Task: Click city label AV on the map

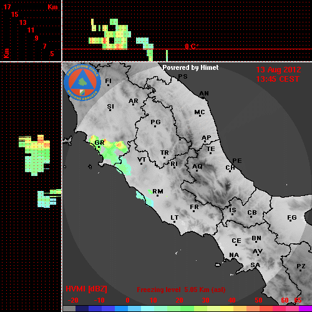Action: coord(258,251)
